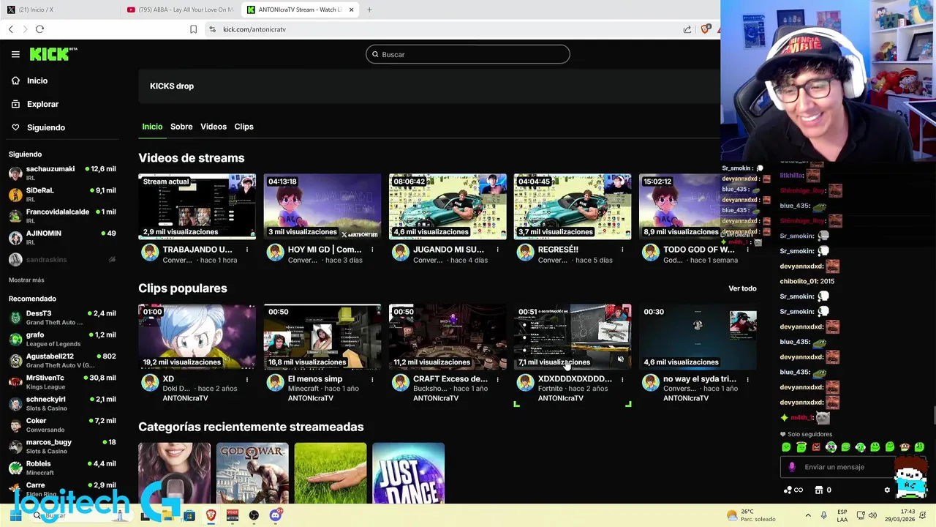
Task: Open options menu for XDXDDDXDXDDD clip
Action: point(622,379)
